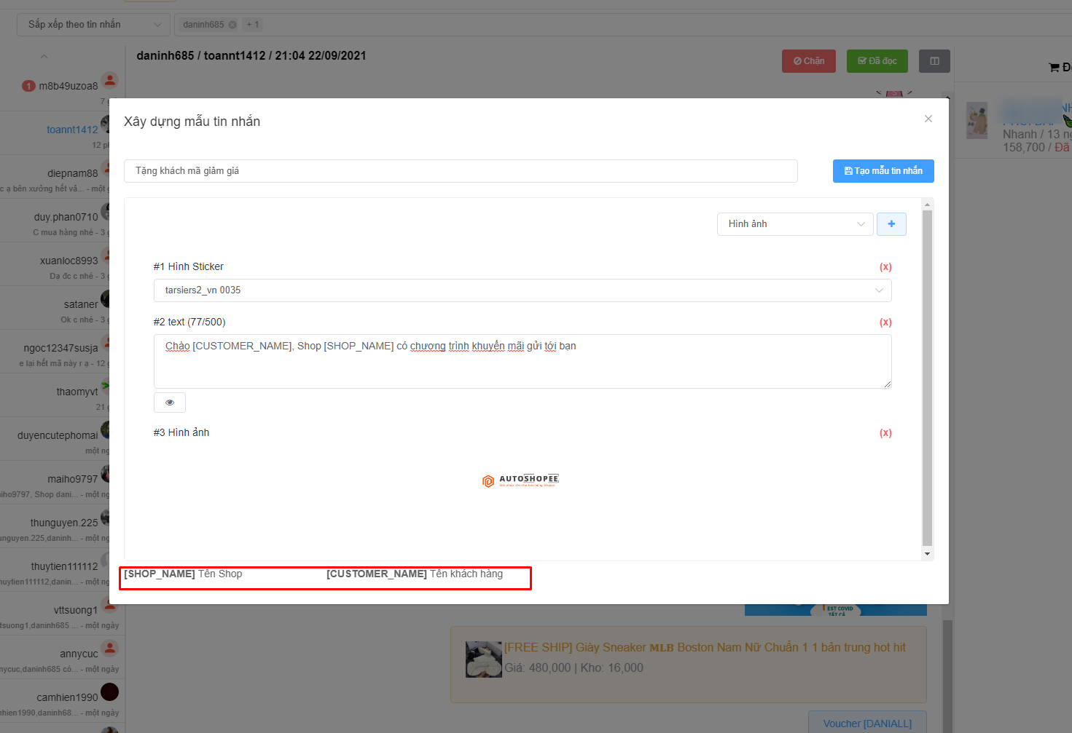The height and width of the screenshot is (733, 1072).
Task: Click annycuc avatar icon
Action: (x=109, y=648)
